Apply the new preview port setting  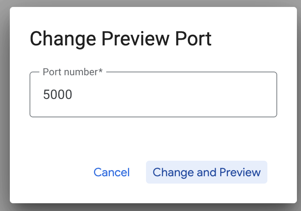click(206, 172)
